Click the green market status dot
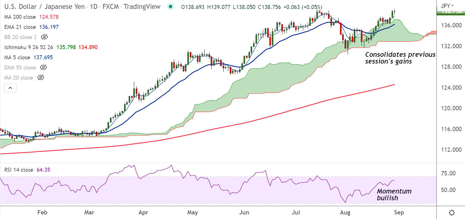 tap(171, 6)
